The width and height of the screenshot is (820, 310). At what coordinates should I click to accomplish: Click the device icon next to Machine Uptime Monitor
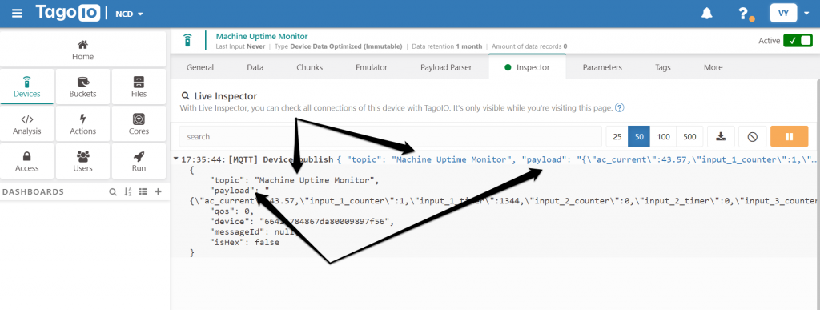pyautogui.click(x=187, y=40)
